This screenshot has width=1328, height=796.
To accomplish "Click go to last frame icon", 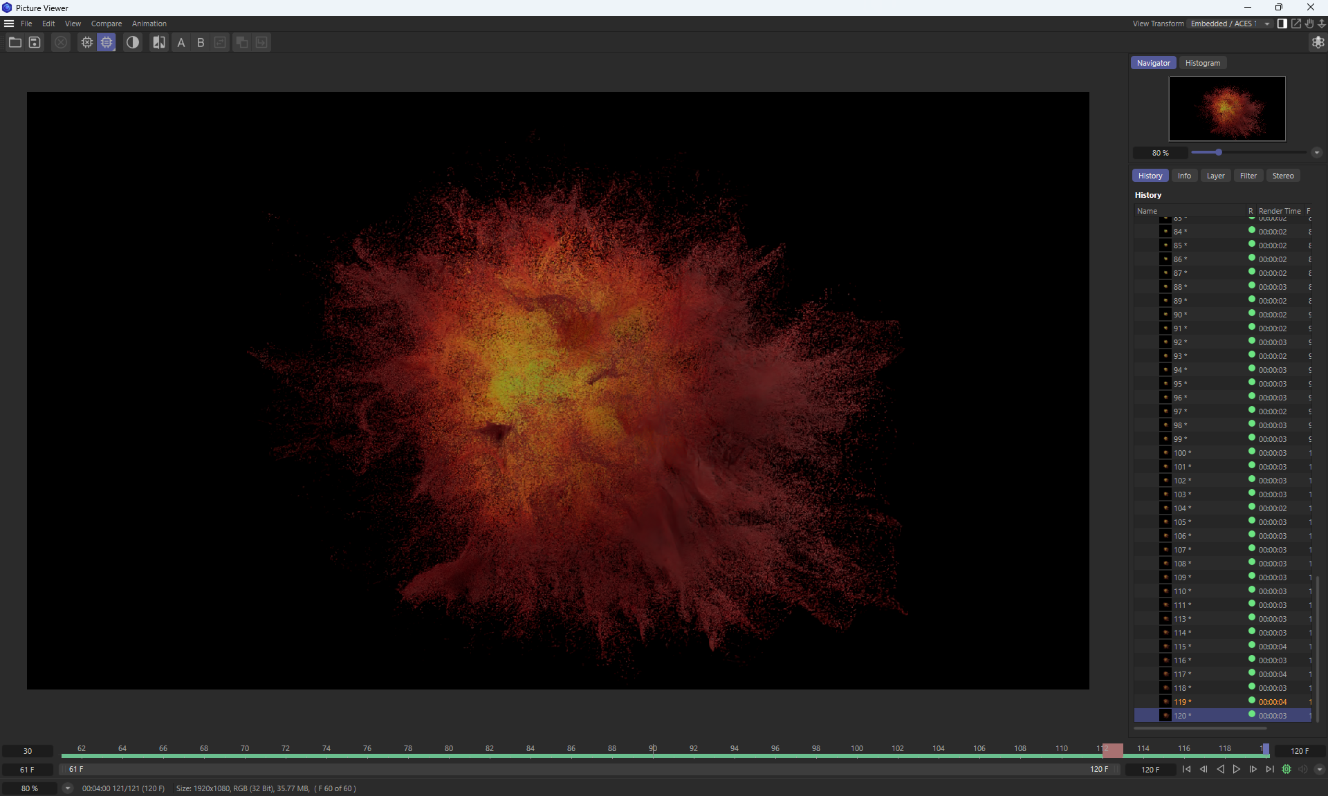I will click(1270, 769).
